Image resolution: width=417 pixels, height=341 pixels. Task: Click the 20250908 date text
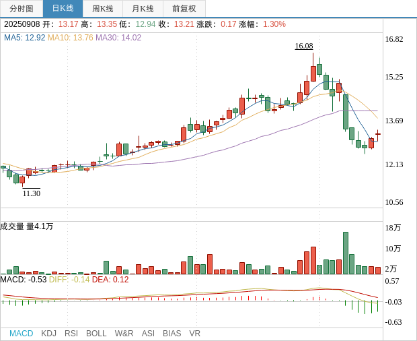[22, 24]
